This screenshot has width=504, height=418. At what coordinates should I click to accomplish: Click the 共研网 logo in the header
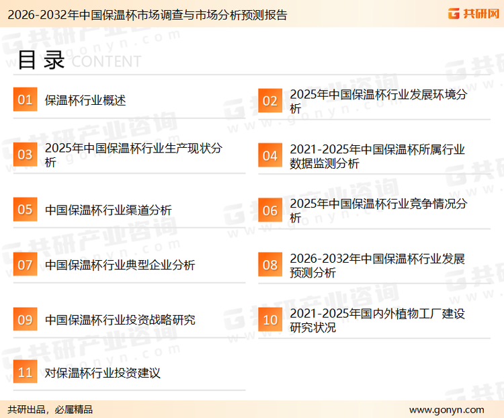pos(474,14)
